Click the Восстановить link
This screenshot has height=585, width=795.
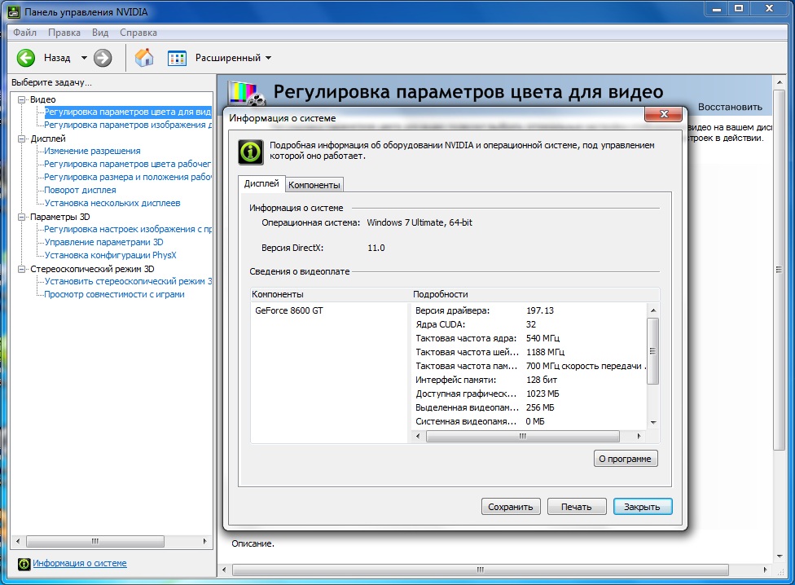click(x=730, y=107)
